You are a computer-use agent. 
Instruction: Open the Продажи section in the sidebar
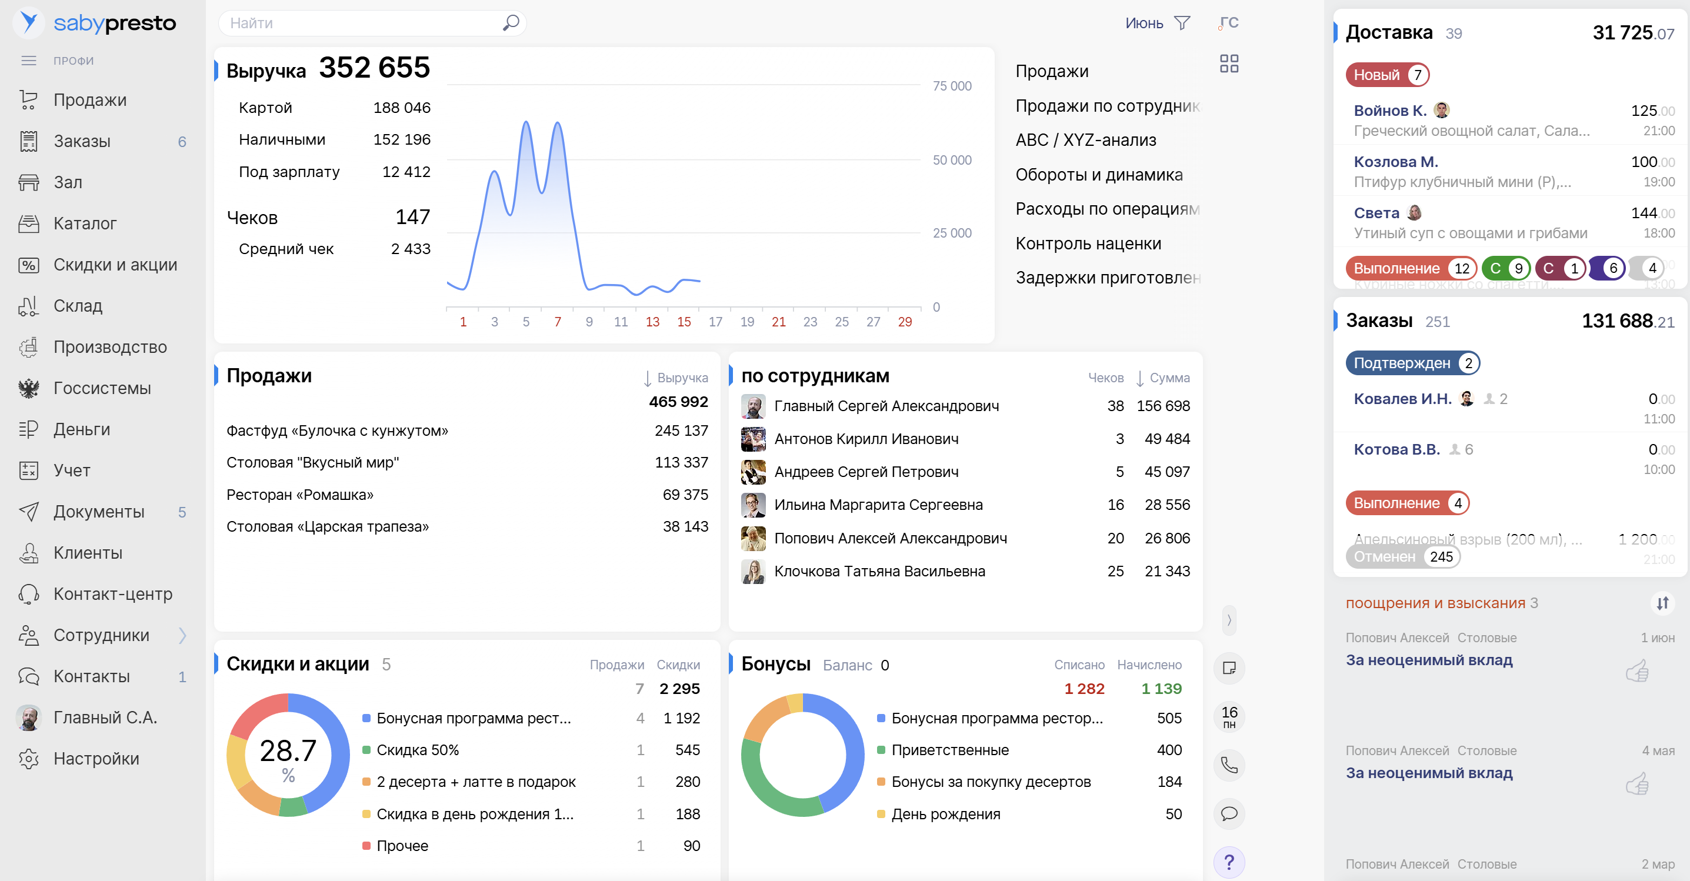tap(90, 100)
